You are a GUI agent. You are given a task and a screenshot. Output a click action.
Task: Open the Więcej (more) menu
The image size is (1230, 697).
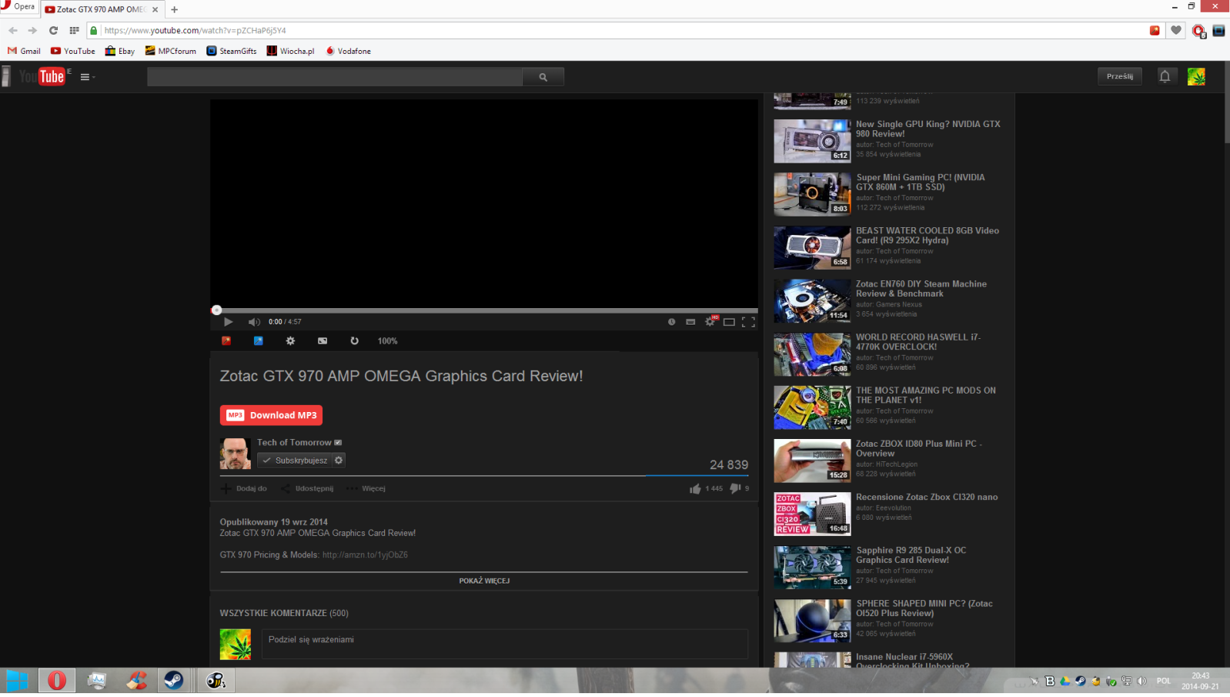pyautogui.click(x=366, y=488)
